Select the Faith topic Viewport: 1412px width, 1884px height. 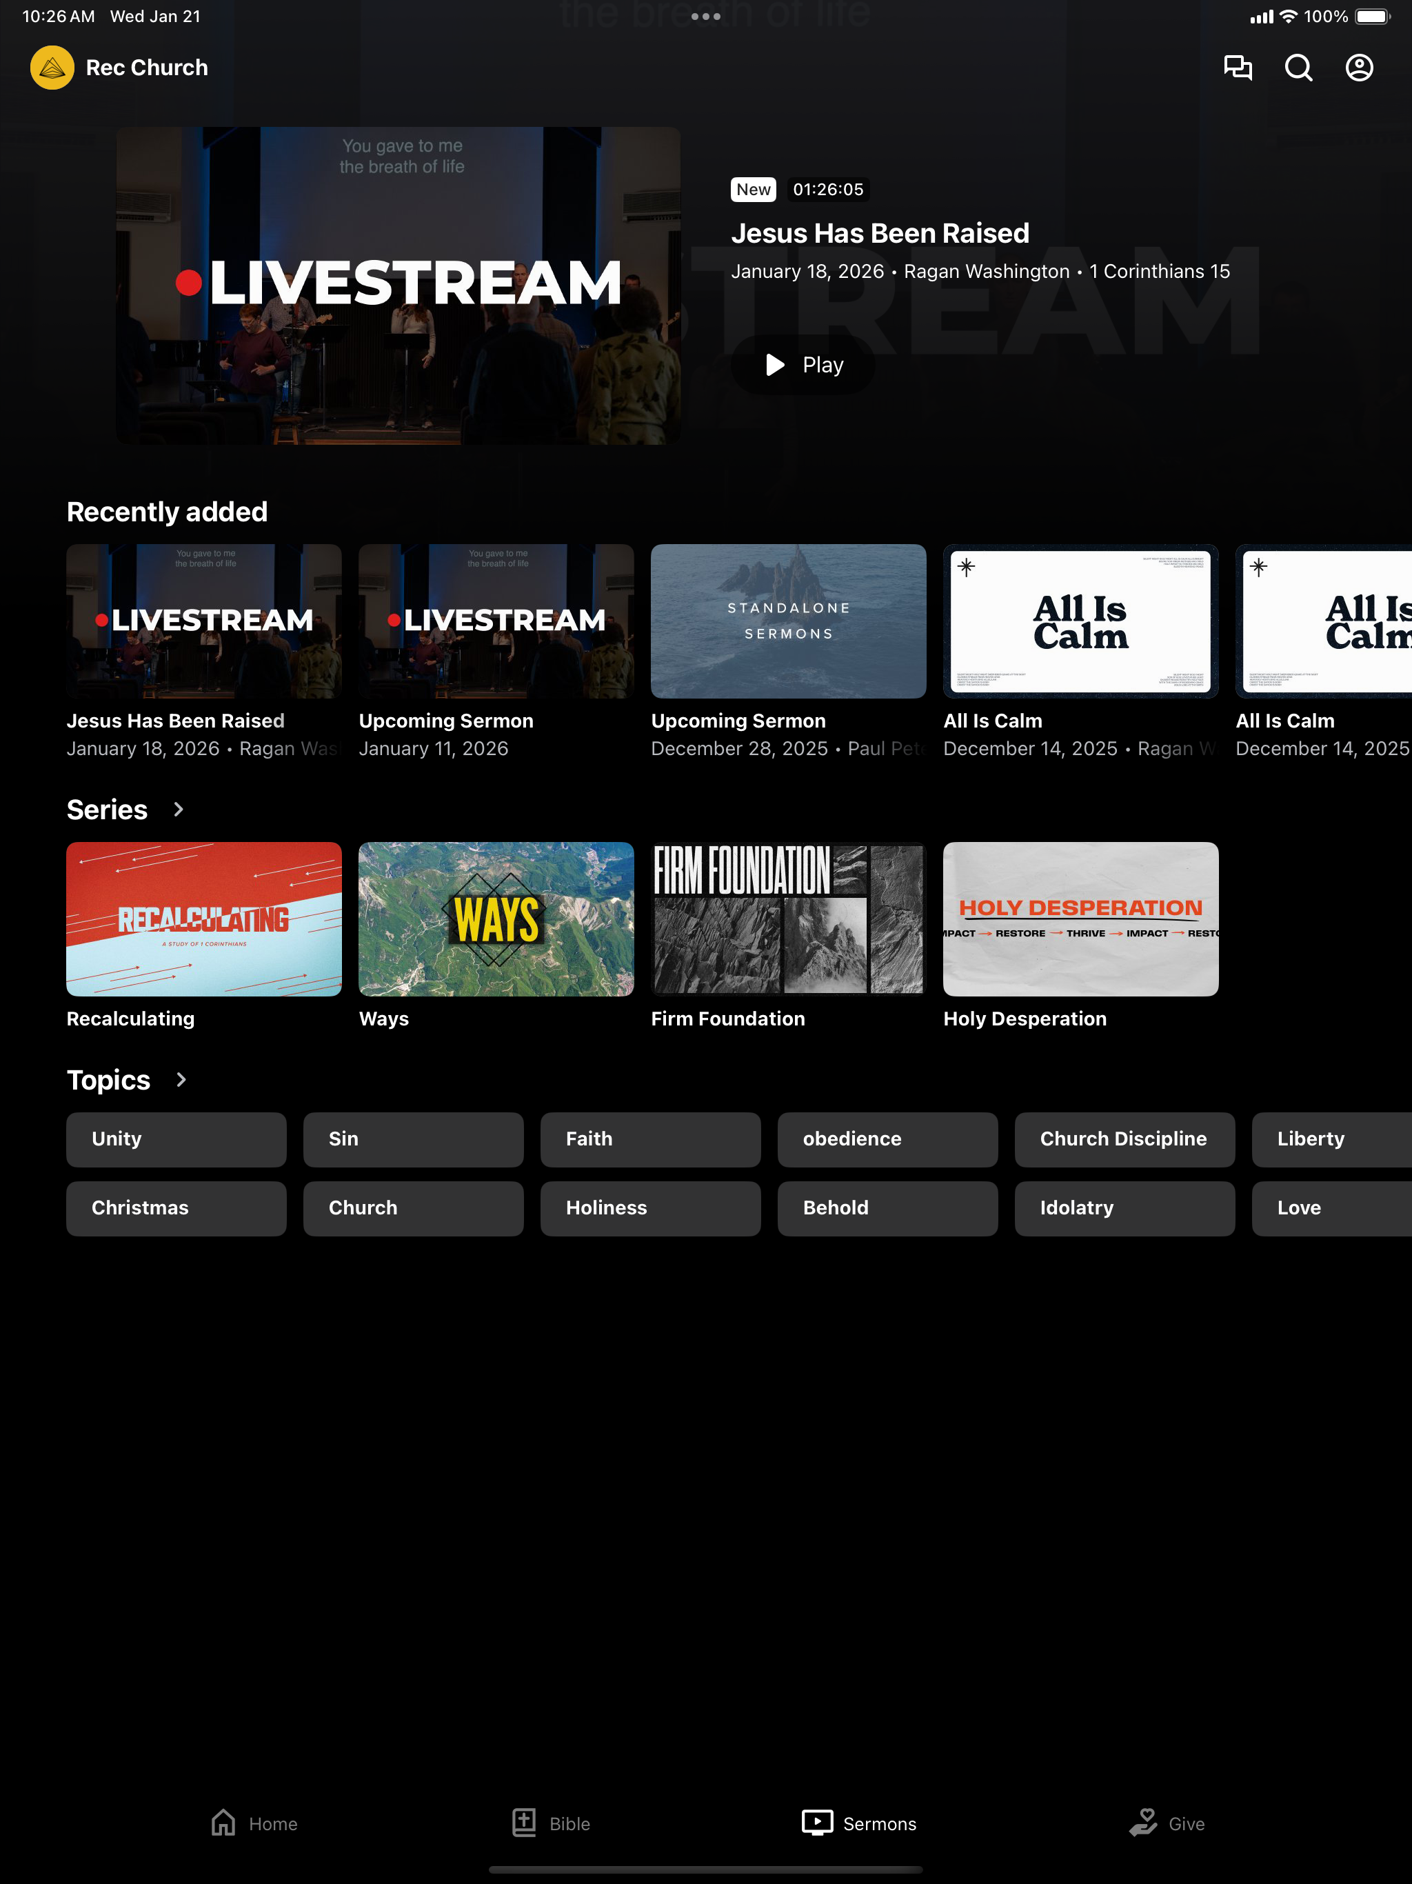tap(651, 1139)
